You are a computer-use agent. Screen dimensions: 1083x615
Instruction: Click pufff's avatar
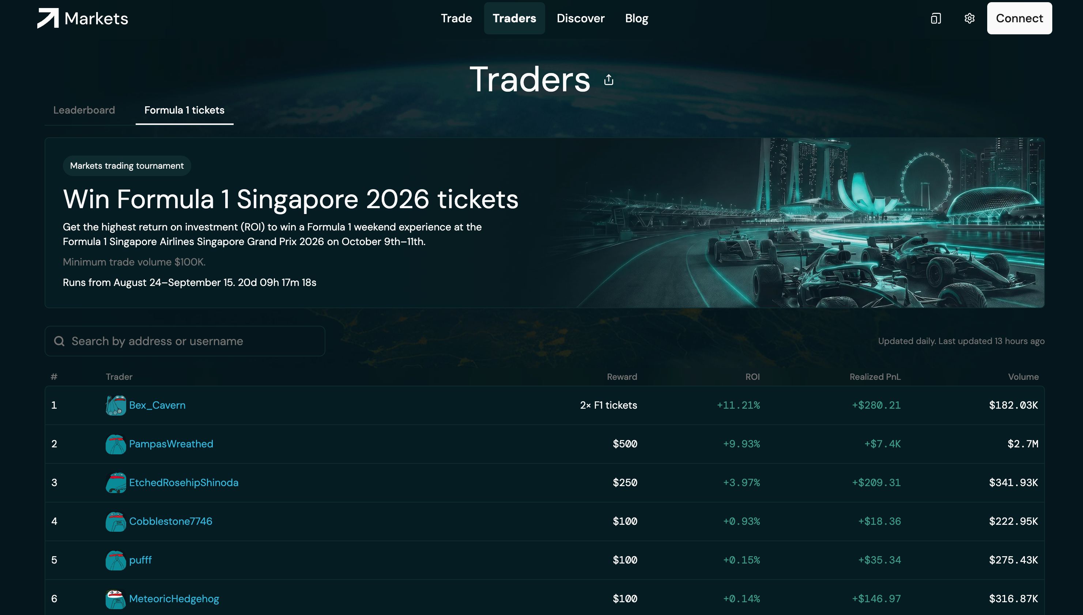(116, 560)
